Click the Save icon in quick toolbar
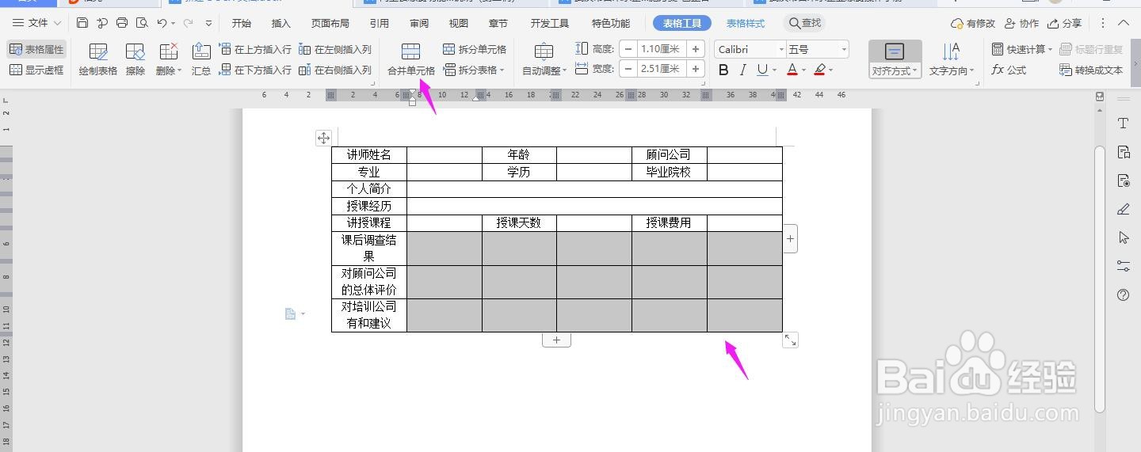 pos(82,23)
